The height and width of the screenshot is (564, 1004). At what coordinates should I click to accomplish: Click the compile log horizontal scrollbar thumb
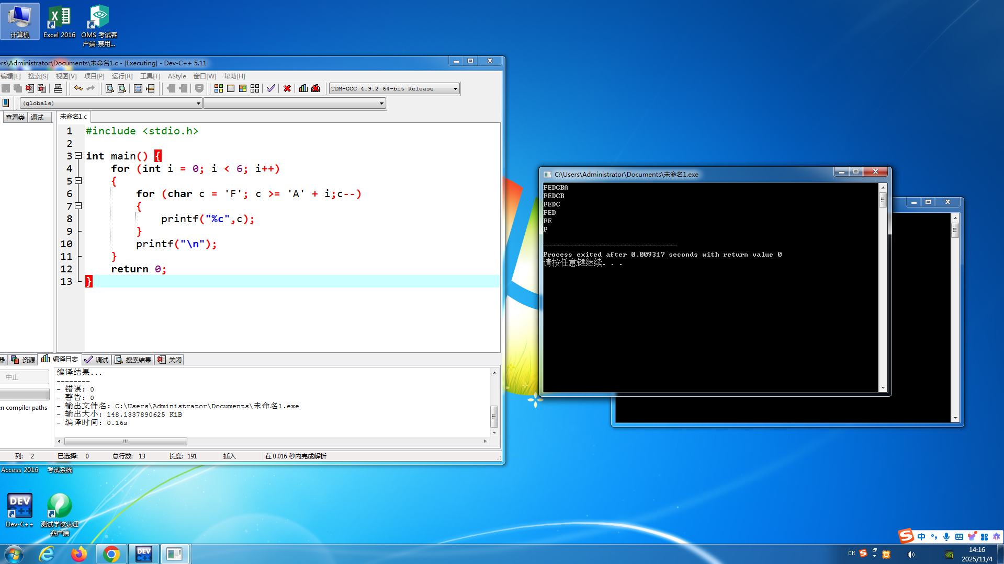point(126,441)
